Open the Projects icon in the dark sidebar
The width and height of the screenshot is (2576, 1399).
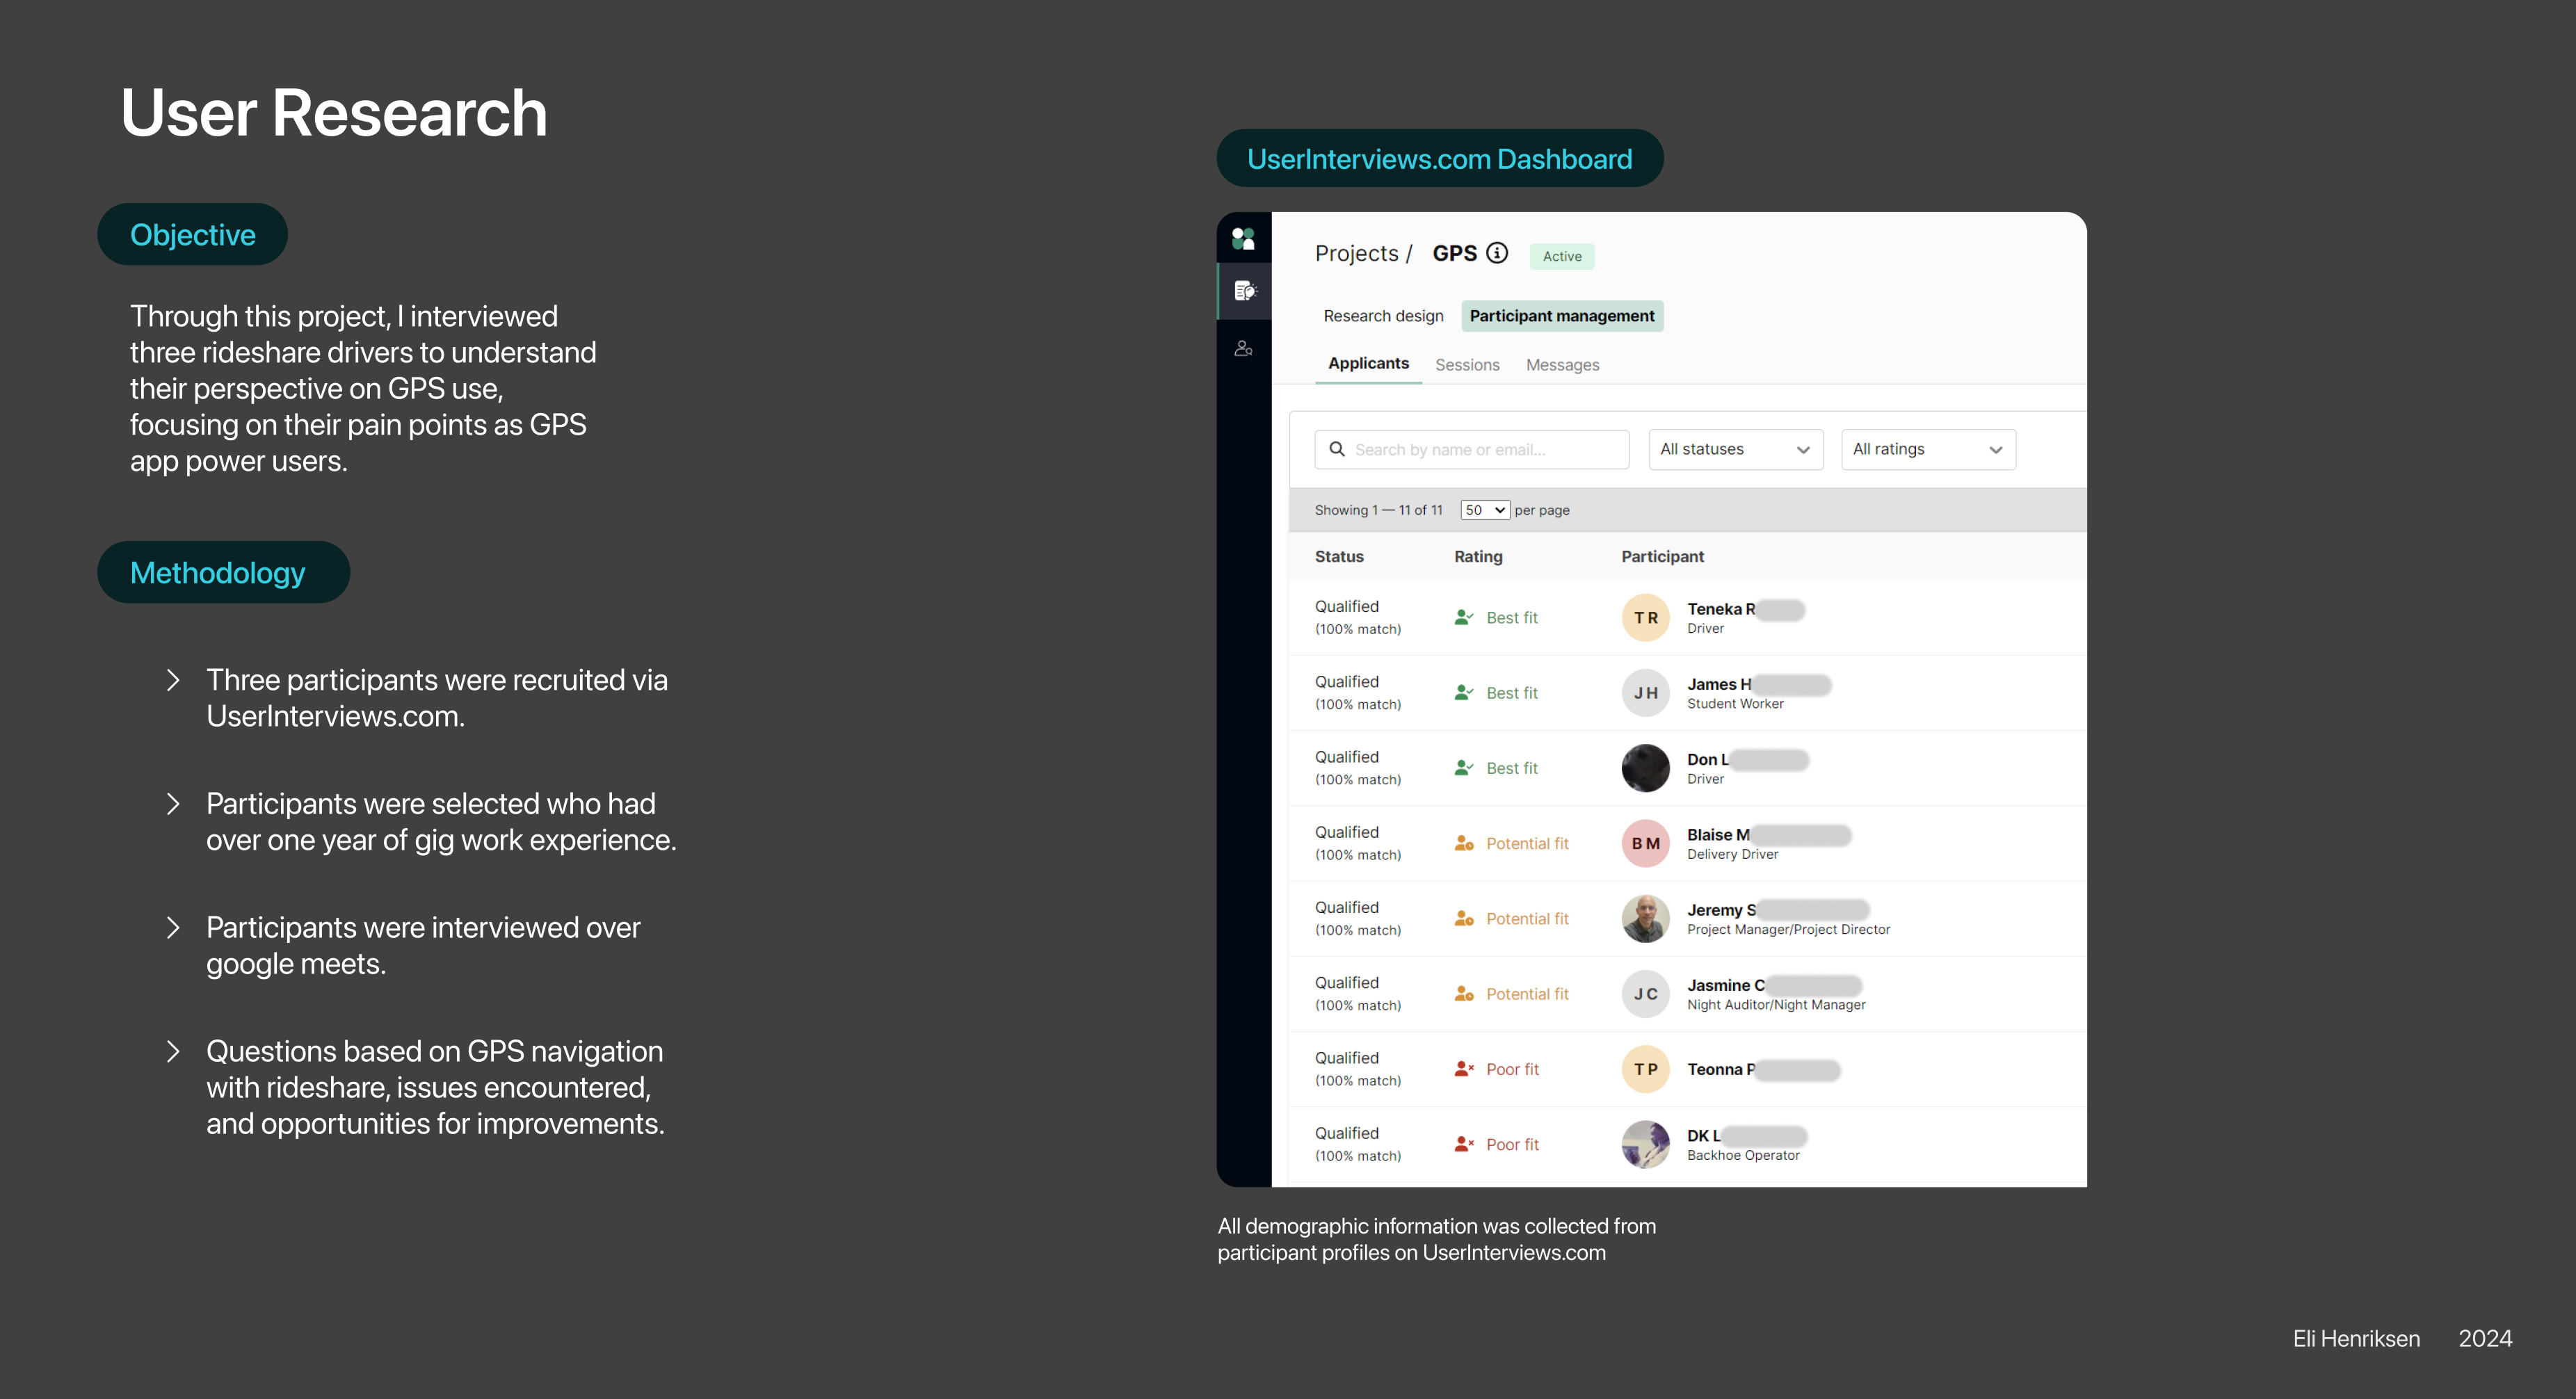click(x=1244, y=291)
